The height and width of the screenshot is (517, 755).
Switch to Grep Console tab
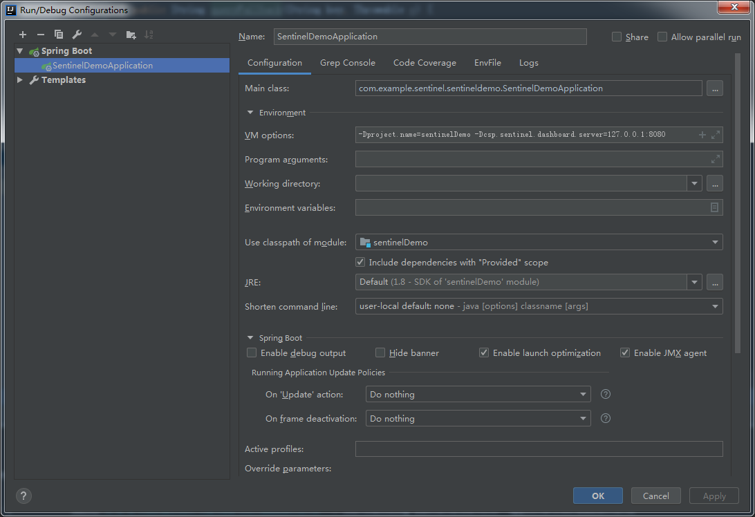point(348,63)
